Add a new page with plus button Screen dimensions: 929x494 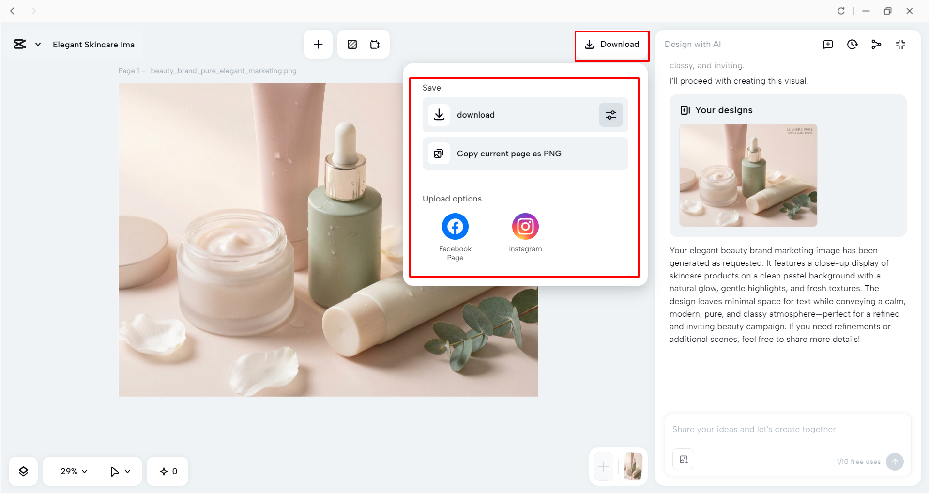click(603, 467)
